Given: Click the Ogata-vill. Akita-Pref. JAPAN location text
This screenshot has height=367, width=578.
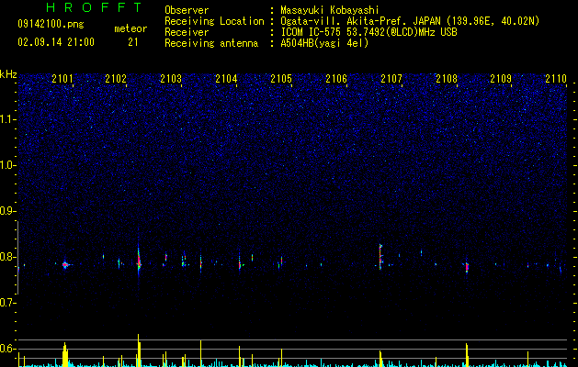Looking at the screenshot, I should [x=410, y=21].
